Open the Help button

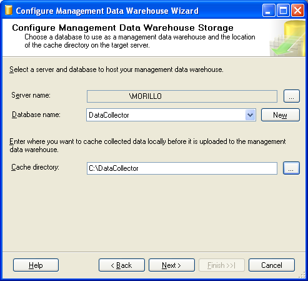pyautogui.click(x=36, y=265)
